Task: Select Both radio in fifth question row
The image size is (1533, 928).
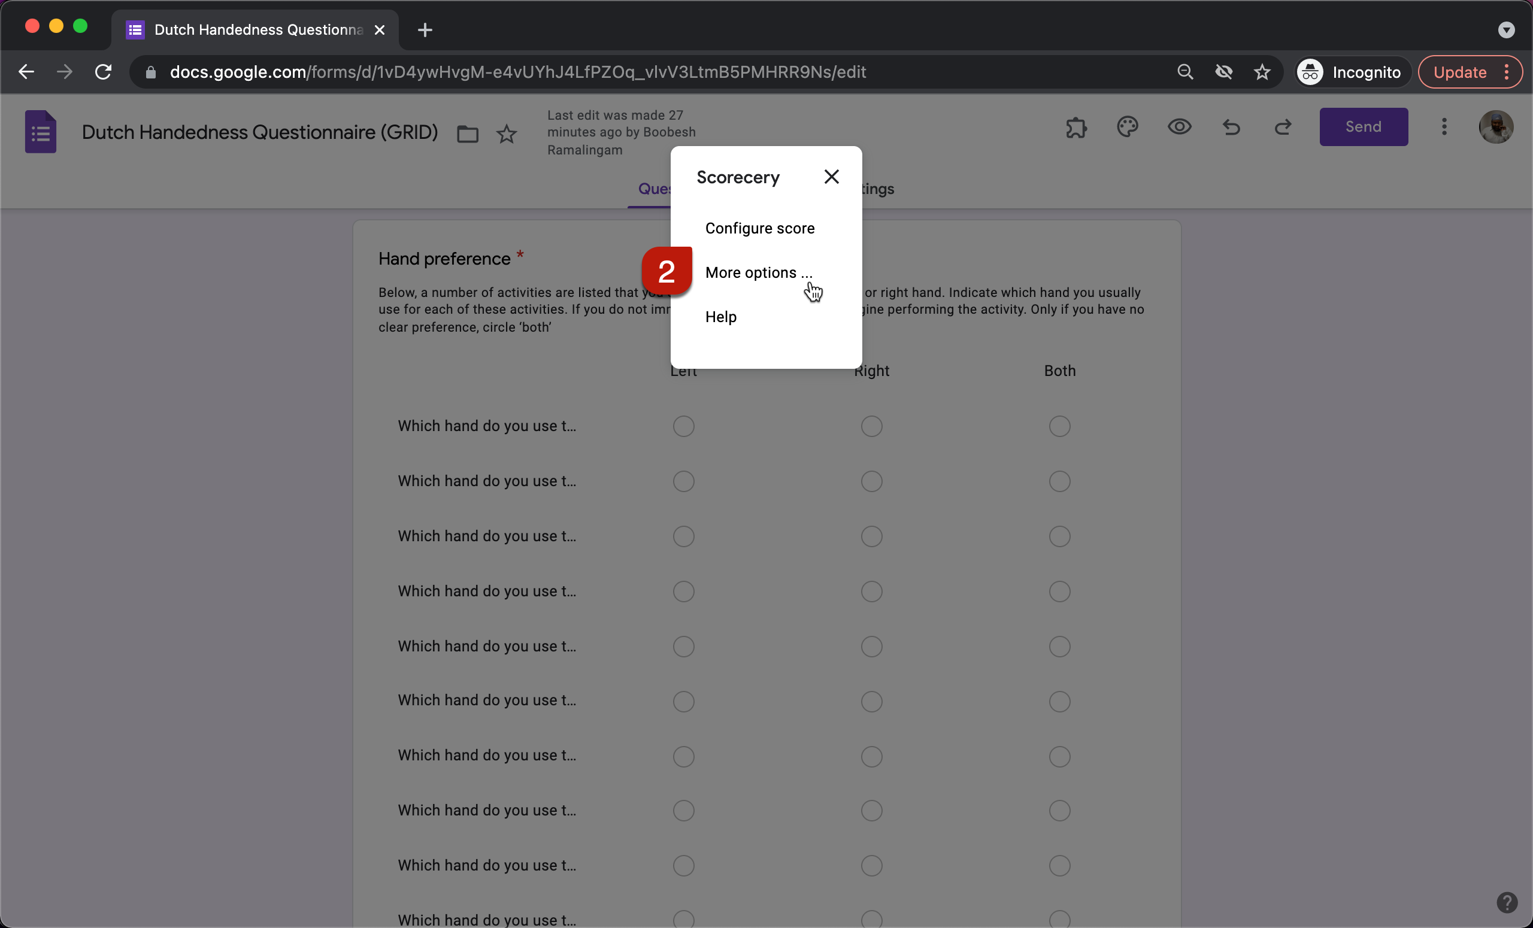Action: tap(1059, 646)
